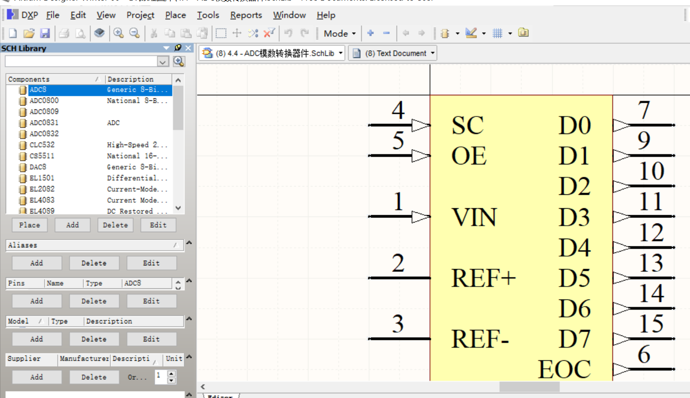Go to the next part with the right arrow
Viewport: 690px width, 398px height.
click(x=422, y=33)
